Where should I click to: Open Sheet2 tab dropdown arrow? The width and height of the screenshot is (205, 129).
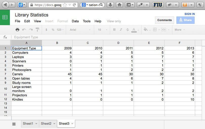click(x=54, y=124)
